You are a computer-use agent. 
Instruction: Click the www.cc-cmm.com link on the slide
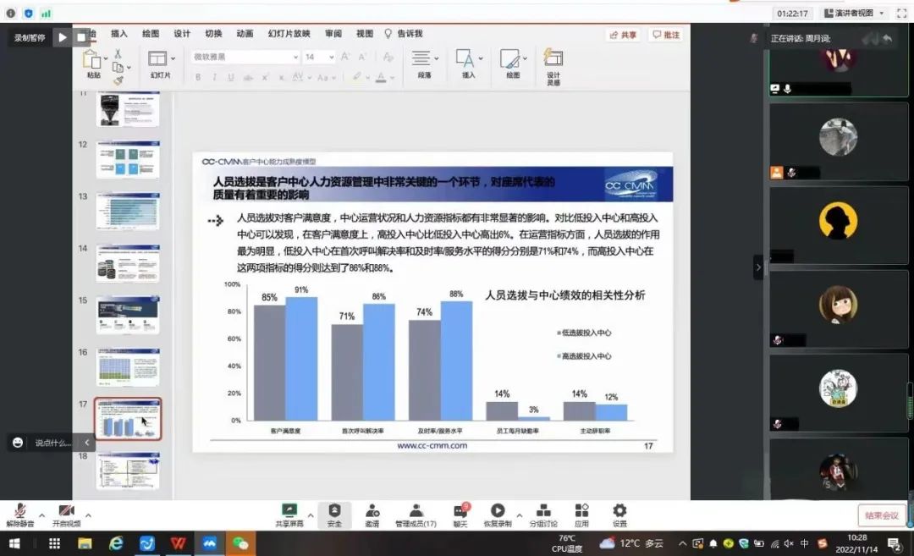coord(432,445)
